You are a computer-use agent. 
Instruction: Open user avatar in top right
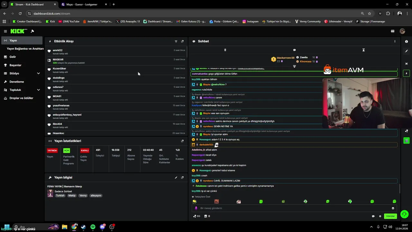coord(402,31)
